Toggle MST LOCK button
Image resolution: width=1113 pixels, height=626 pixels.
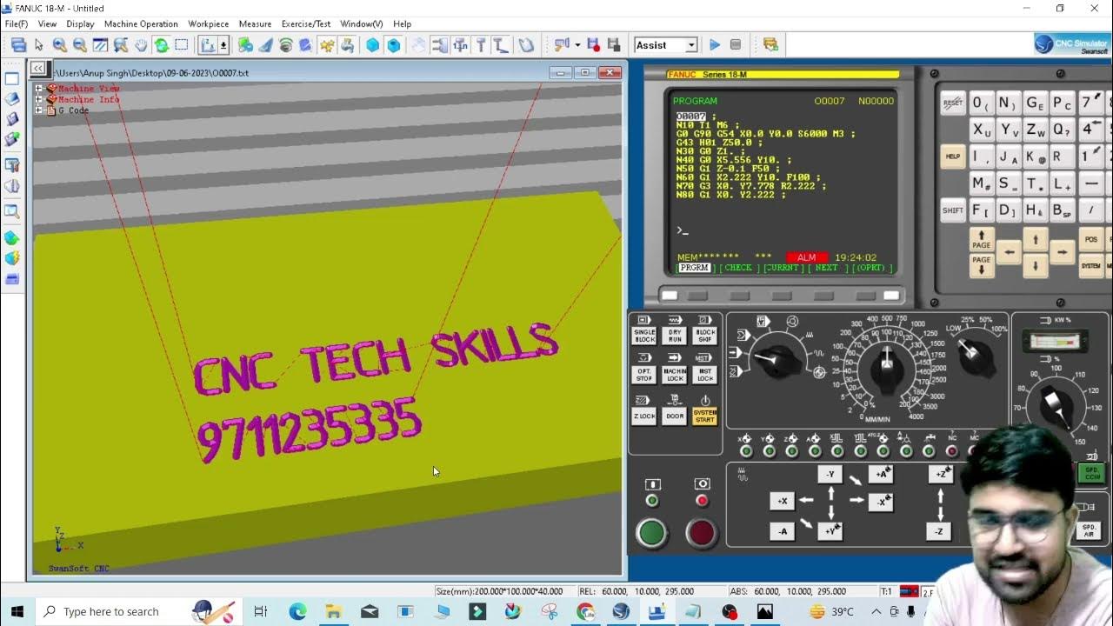705,375
